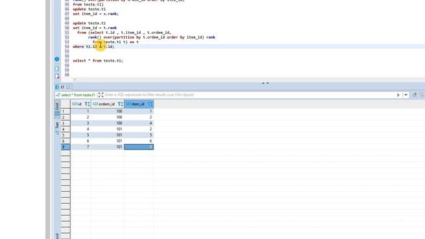Switch to the Grid view tab
Screen dimensions: 425x239
[57, 109]
